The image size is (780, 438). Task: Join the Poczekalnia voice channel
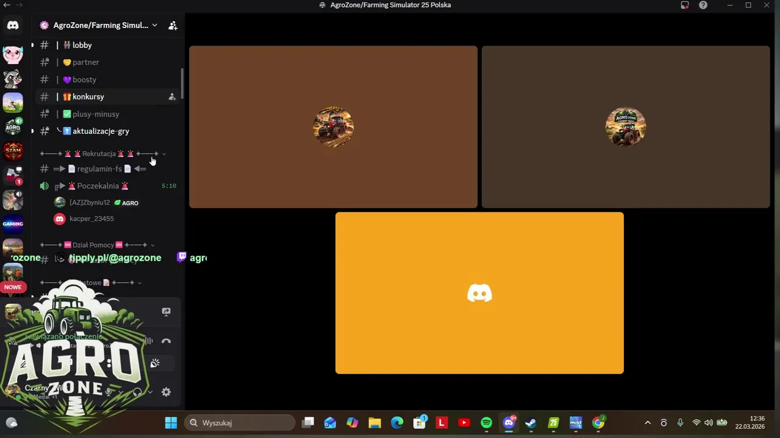point(107,186)
